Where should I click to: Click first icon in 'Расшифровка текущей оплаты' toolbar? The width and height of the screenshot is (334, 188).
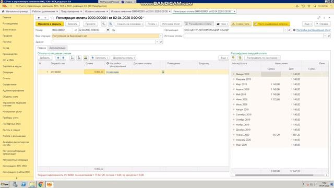pos(233,58)
